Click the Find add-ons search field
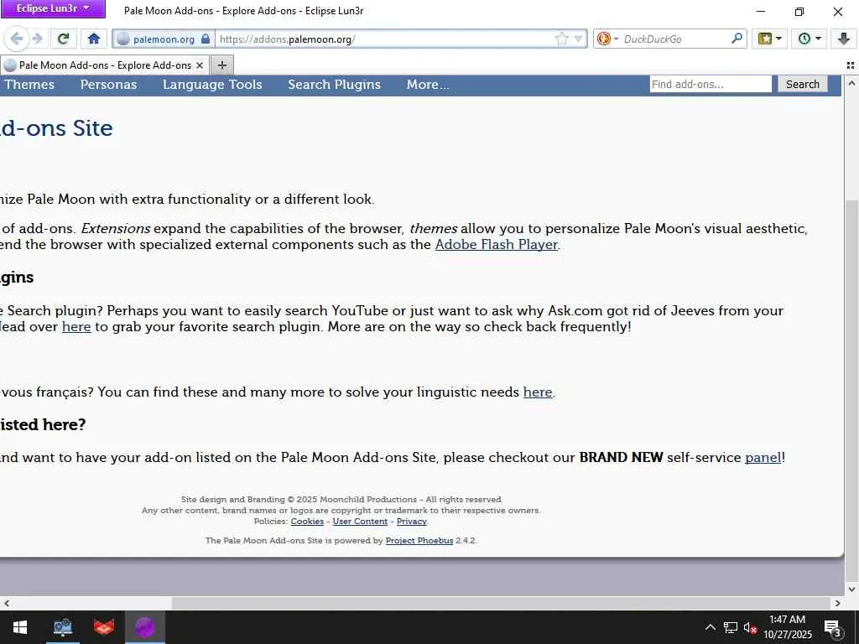 (711, 84)
